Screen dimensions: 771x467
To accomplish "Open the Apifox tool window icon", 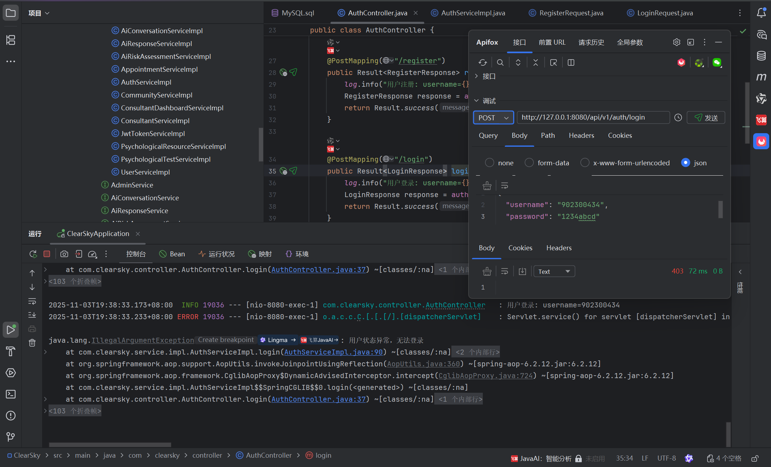I will (x=761, y=141).
